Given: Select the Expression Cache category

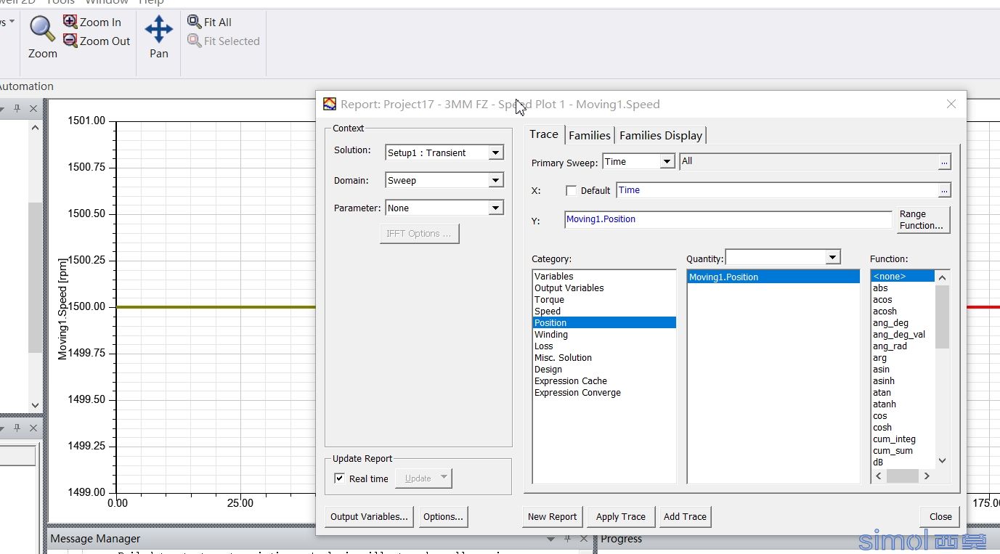Looking at the screenshot, I should pyautogui.click(x=604, y=381).
